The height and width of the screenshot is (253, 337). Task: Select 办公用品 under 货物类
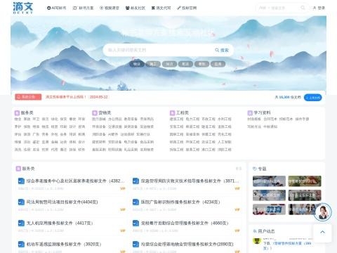pos(115,119)
